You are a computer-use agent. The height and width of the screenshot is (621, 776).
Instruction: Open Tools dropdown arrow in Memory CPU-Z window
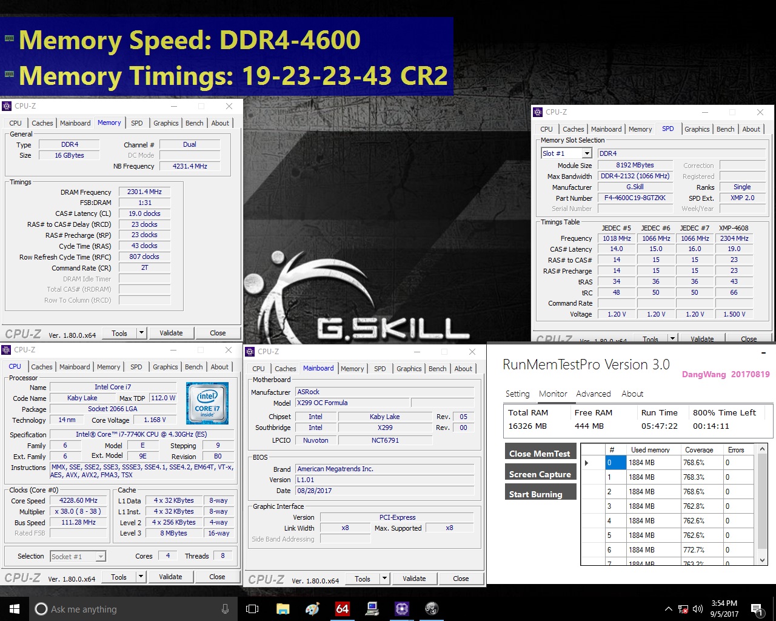(141, 333)
